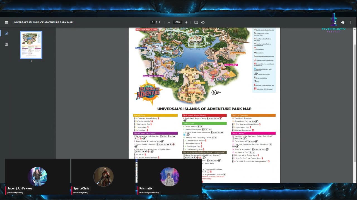Click The Lost Continent map label

[238, 53]
